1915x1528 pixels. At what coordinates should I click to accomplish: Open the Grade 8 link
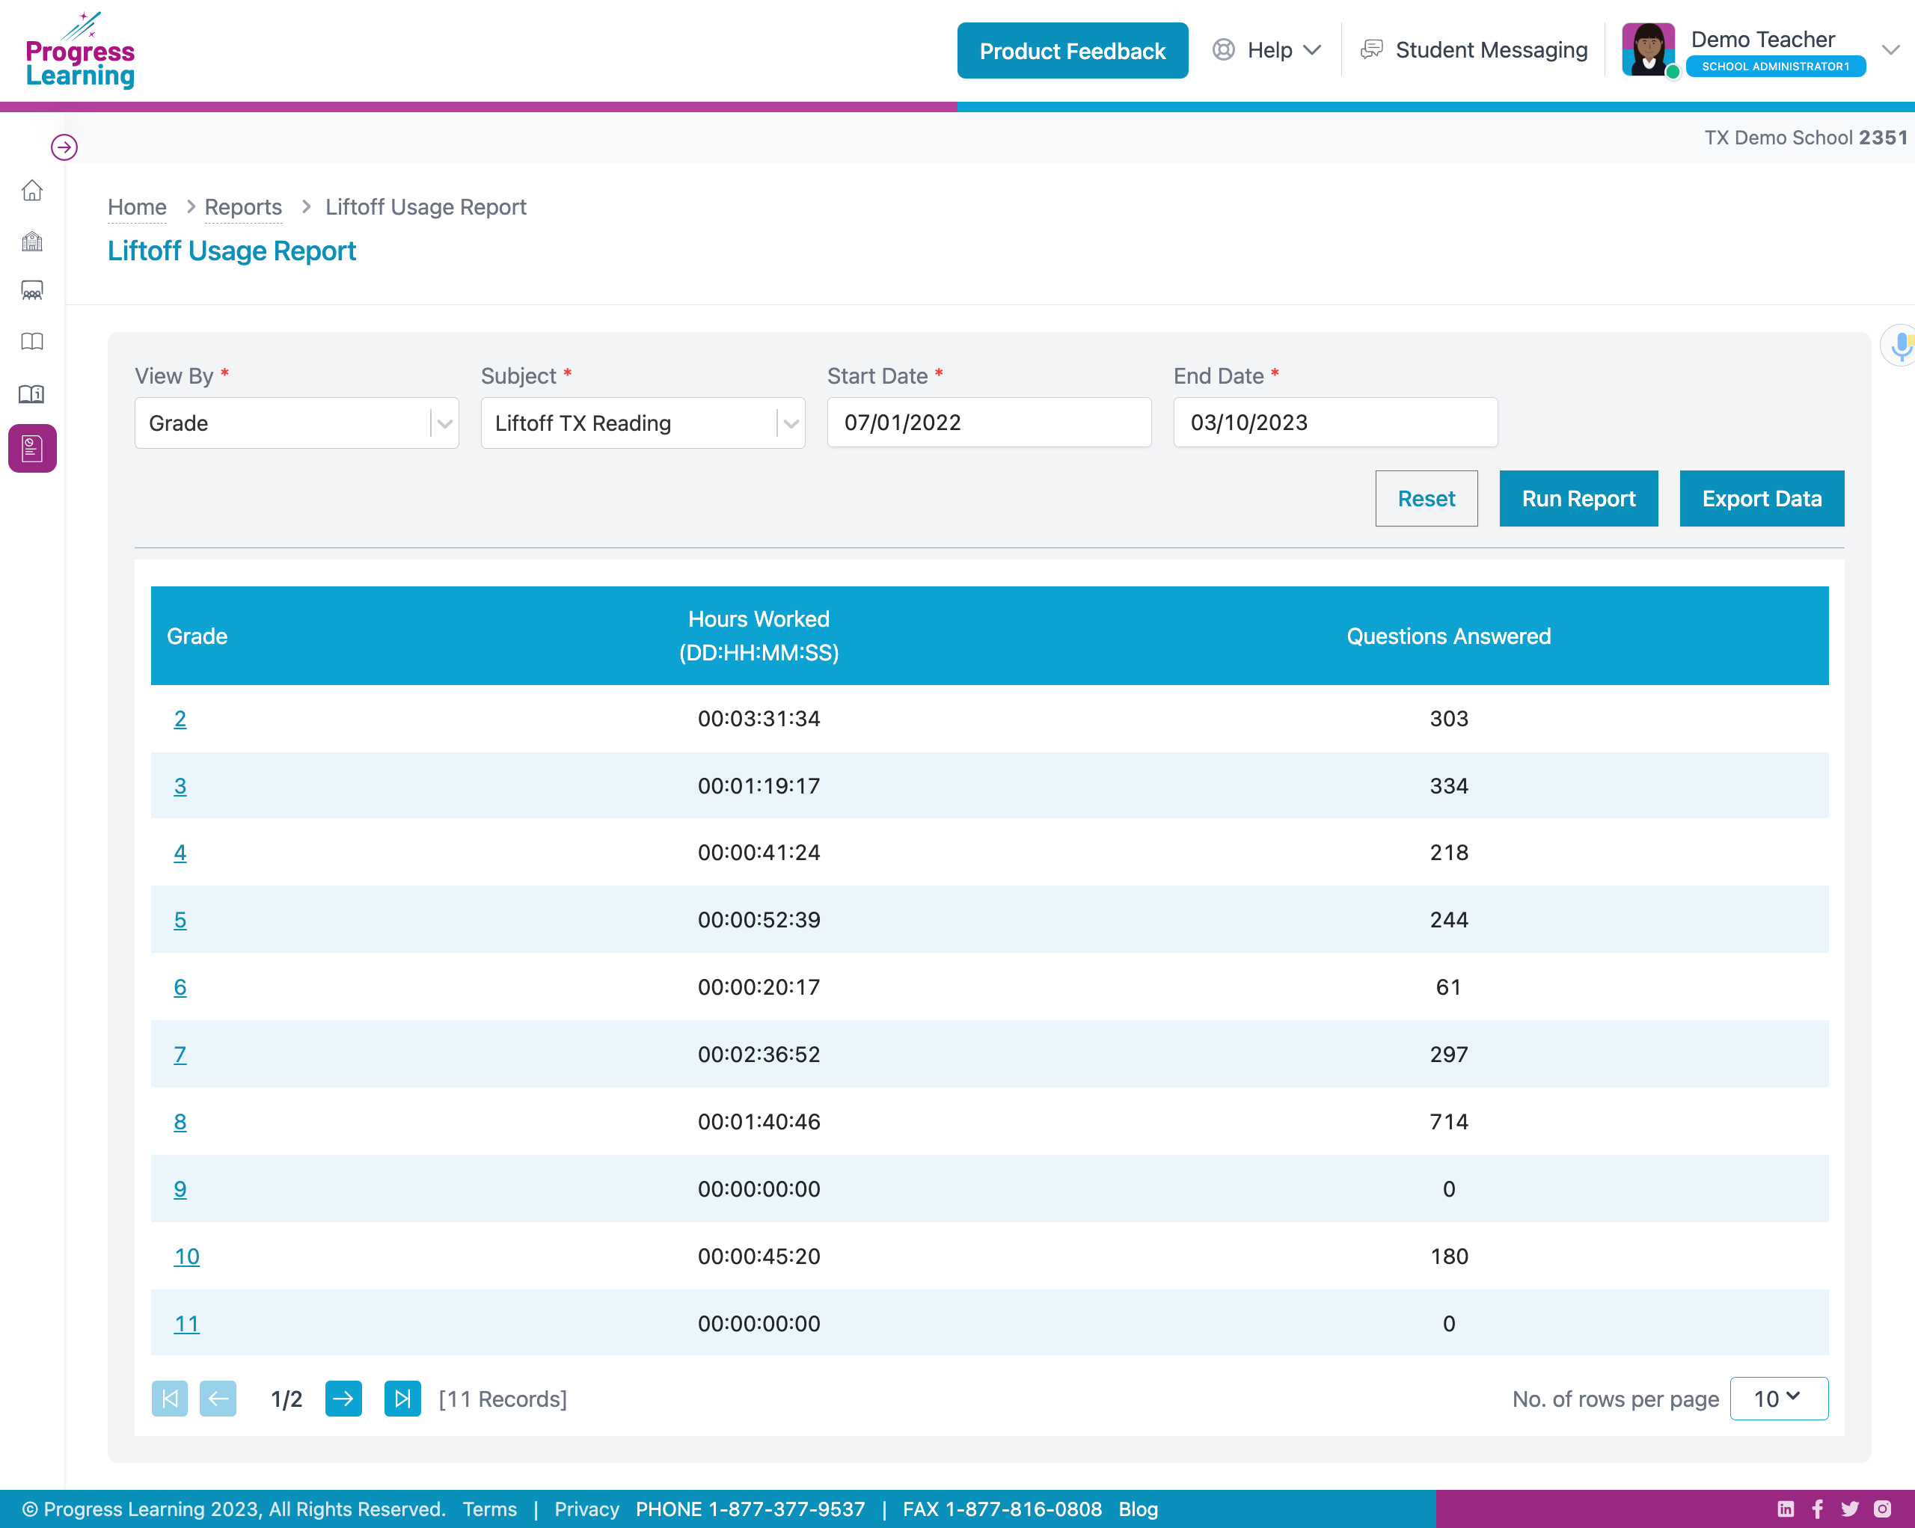(x=180, y=1121)
